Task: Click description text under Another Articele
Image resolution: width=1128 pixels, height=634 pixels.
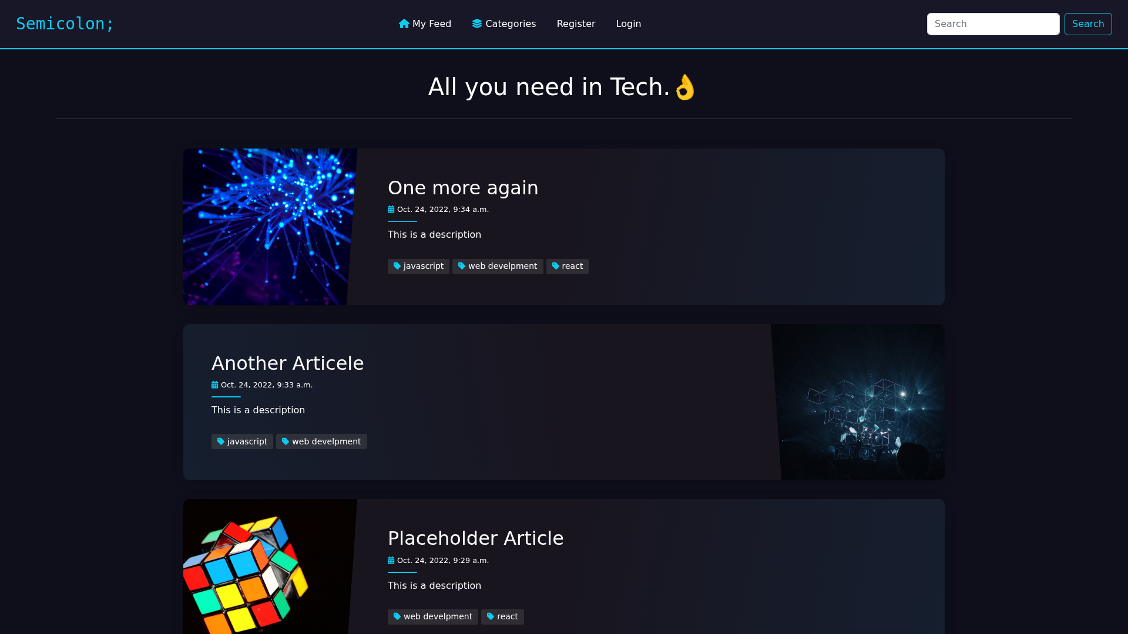Action: [x=258, y=410]
